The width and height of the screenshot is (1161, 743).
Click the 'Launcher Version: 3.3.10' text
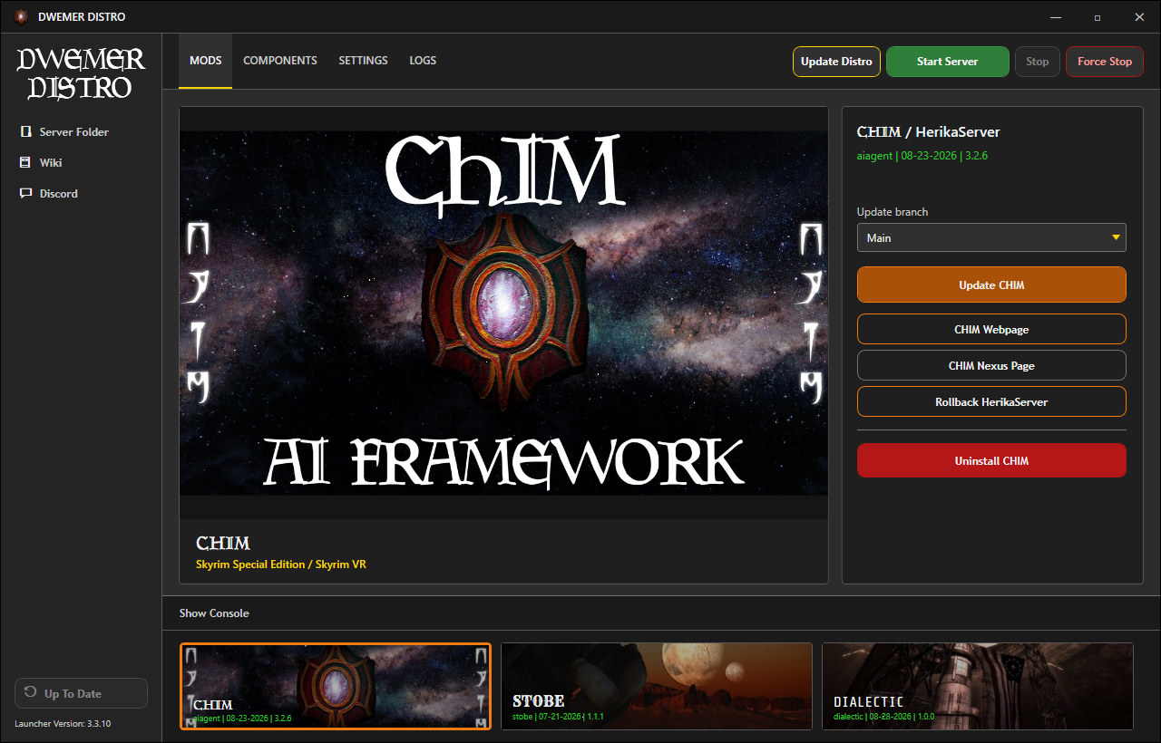coord(63,724)
